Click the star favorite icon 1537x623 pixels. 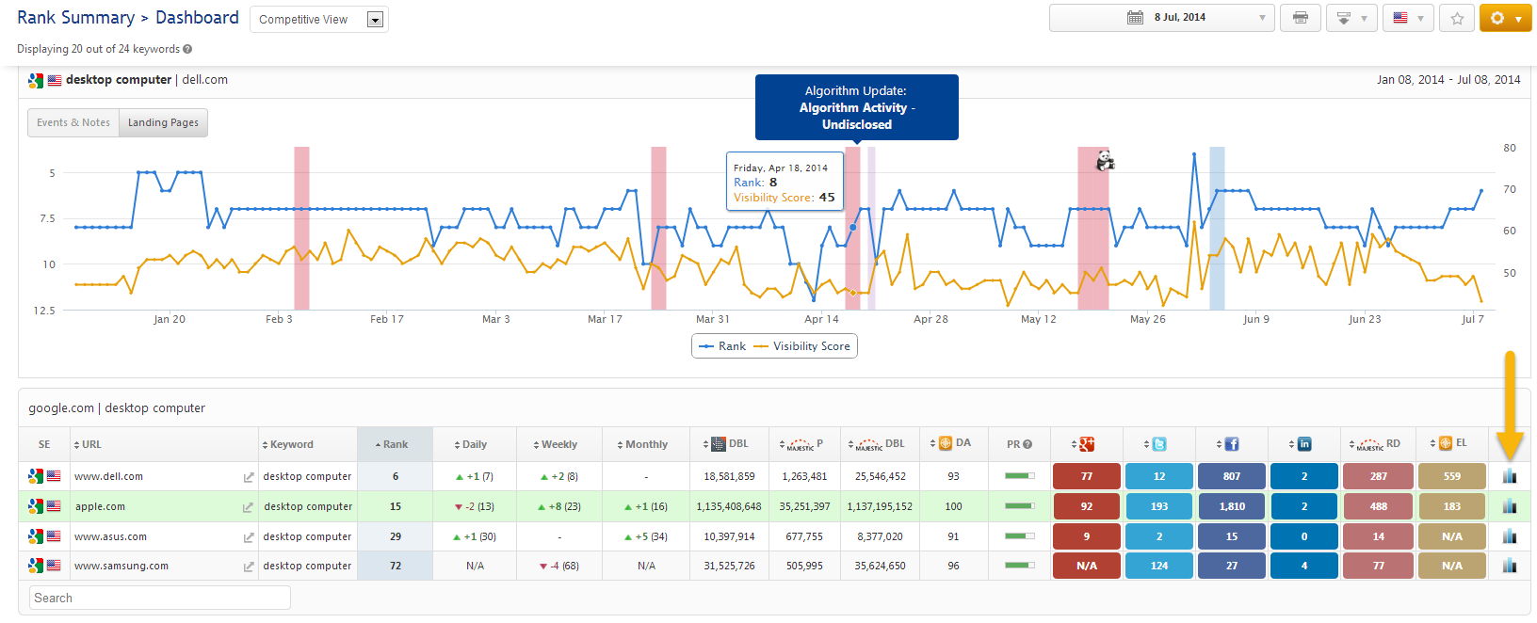click(1457, 18)
